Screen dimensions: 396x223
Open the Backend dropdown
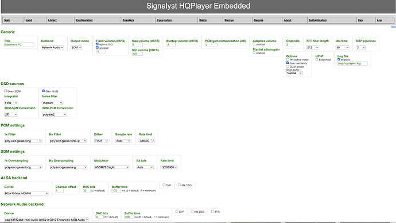click(x=52, y=48)
